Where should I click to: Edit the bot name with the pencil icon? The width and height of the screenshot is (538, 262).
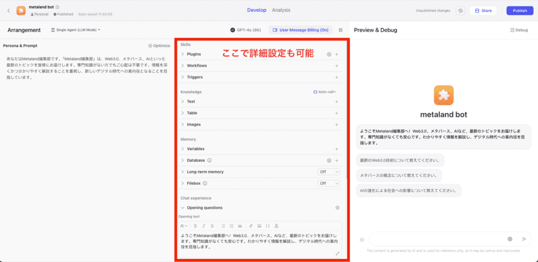(x=57, y=7)
